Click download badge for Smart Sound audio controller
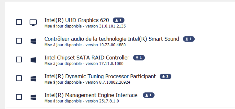 189,39
